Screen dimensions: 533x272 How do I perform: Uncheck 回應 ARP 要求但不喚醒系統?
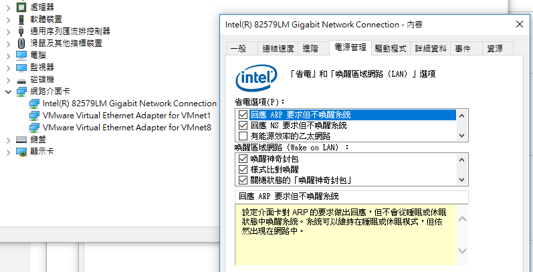[243, 115]
